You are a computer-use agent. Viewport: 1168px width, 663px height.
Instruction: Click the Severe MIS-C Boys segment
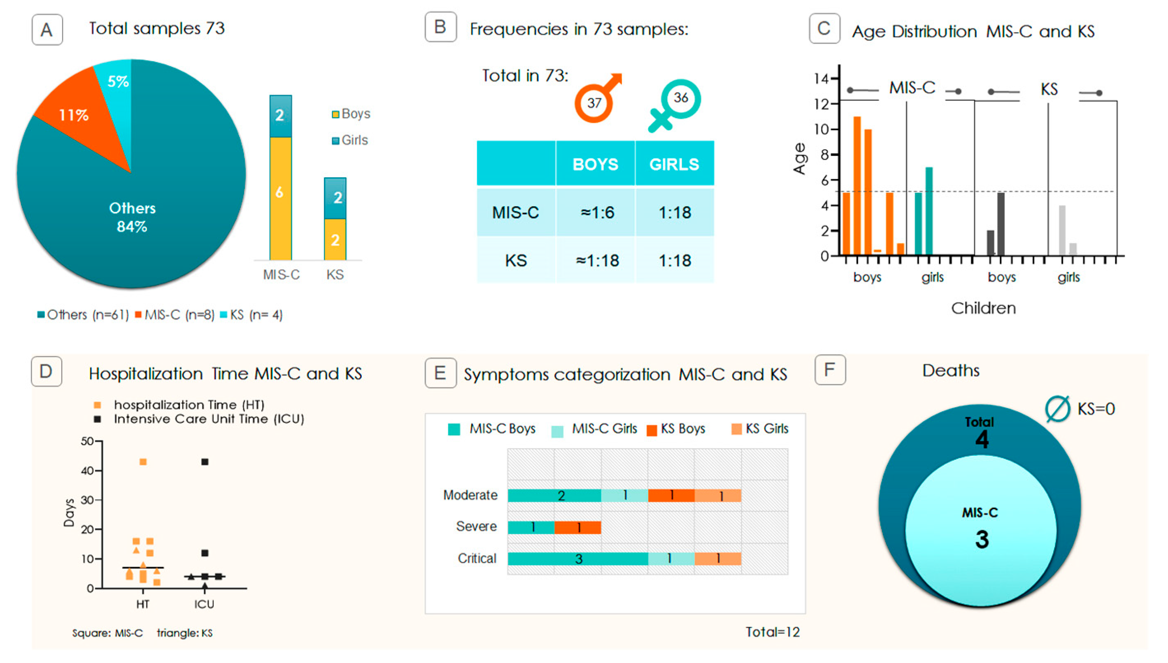pyautogui.click(x=531, y=527)
